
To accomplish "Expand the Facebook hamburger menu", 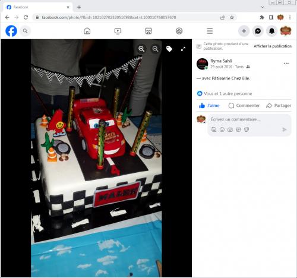I will (210, 31).
